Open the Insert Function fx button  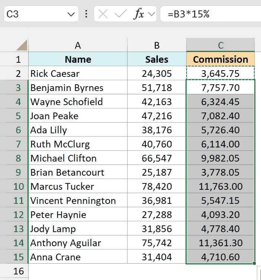tap(139, 14)
